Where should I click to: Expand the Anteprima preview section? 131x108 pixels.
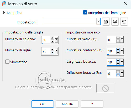point(4,13)
